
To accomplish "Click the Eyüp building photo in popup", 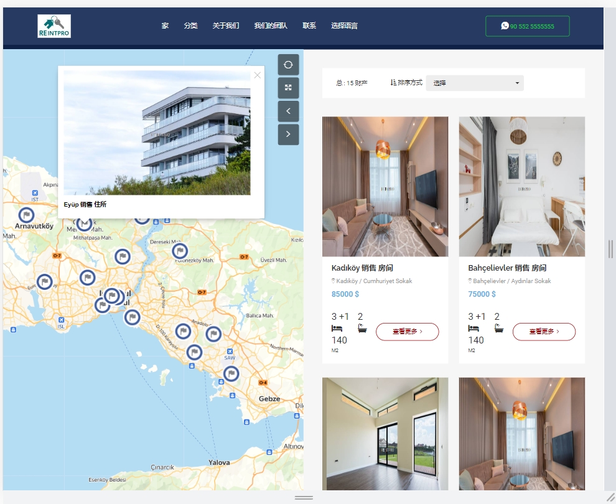I will (157, 133).
